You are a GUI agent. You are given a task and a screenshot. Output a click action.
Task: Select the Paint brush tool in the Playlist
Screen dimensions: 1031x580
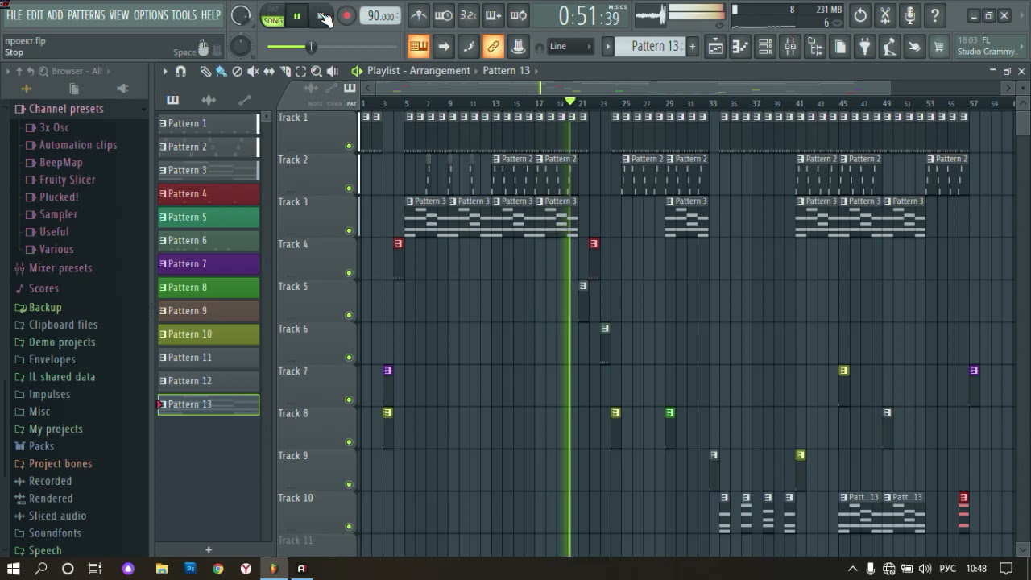tap(222, 71)
